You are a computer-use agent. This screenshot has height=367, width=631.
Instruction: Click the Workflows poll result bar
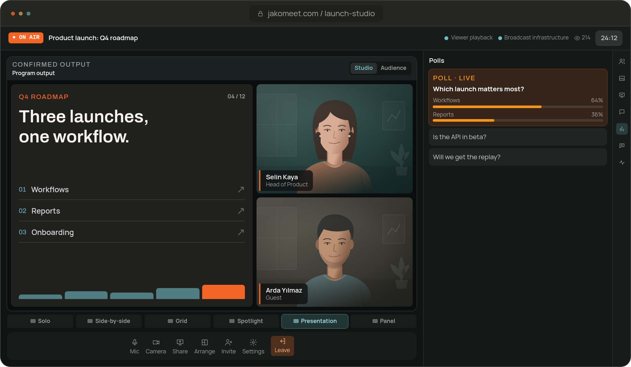click(x=518, y=107)
